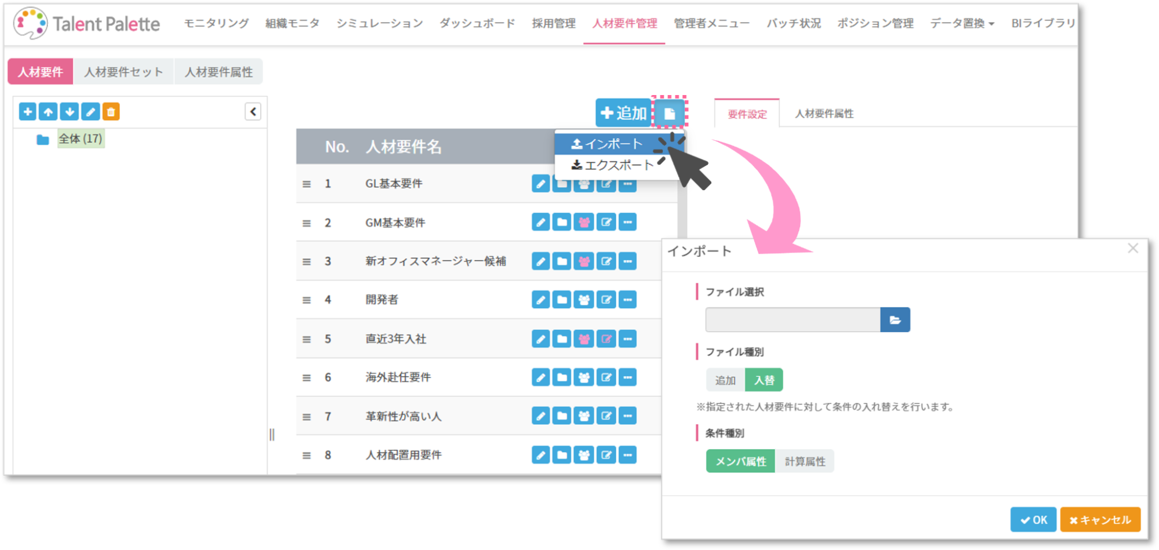Move the selected folder down with the down arrow icon
Viewport: 1159px width, 550px height.
[69, 111]
